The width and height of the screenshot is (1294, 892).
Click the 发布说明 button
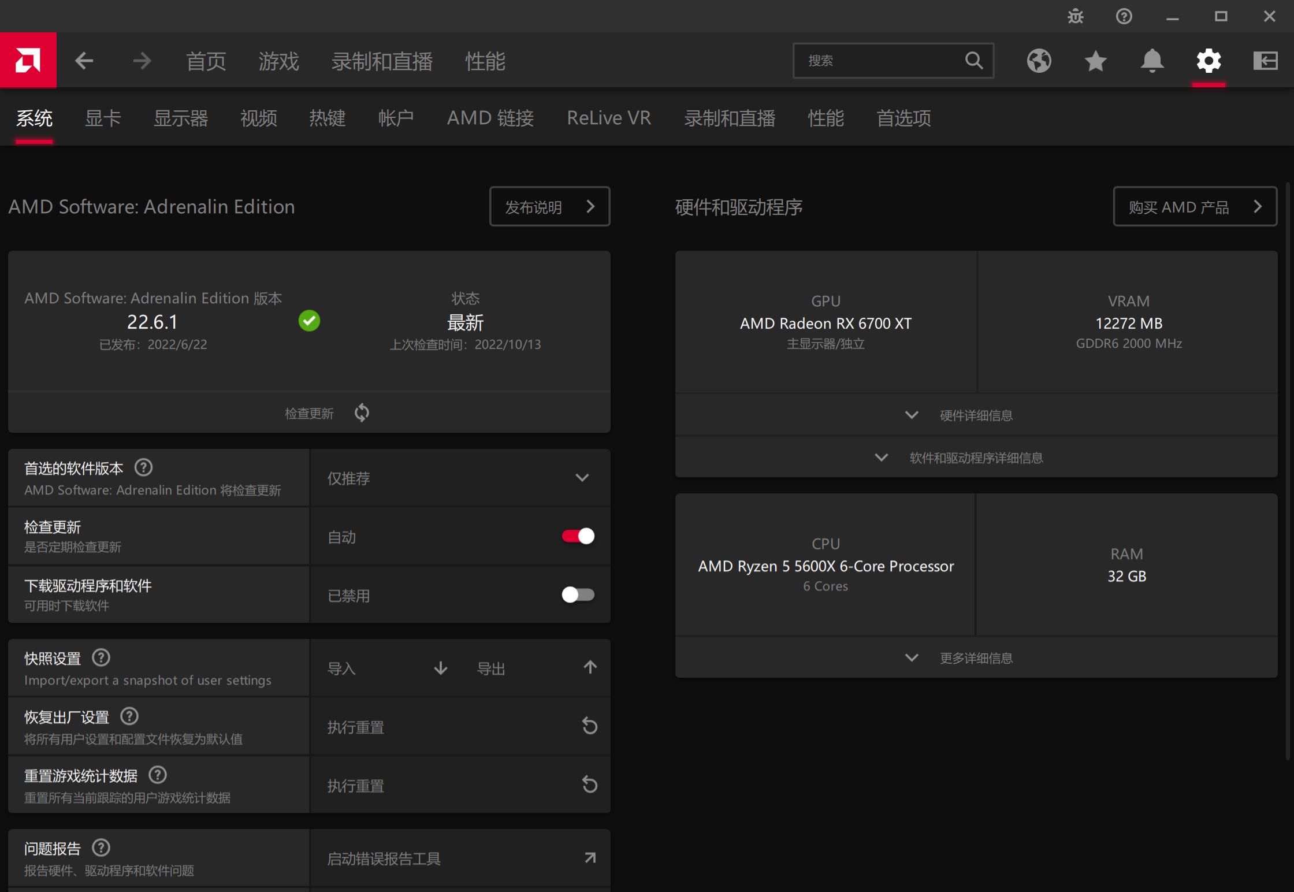tap(550, 206)
